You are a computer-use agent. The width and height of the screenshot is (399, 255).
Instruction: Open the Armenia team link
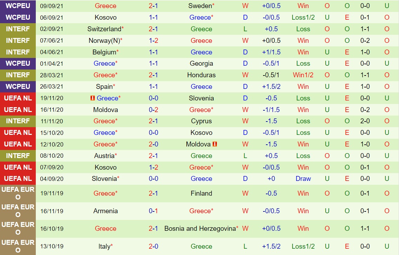pos(105,211)
